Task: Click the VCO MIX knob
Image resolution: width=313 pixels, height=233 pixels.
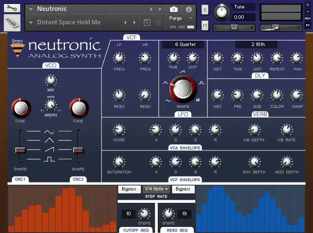Action: (51, 80)
